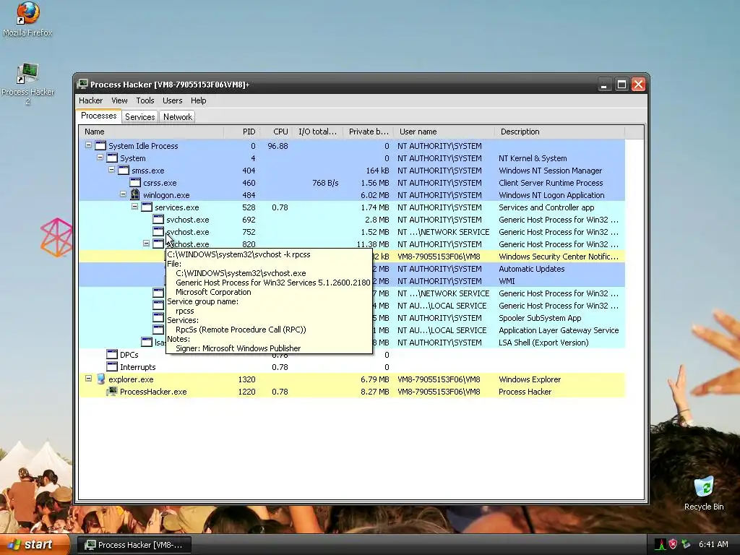Click the LSA Shell (Export Version) description
Image resolution: width=740 pixels, height=555 pixels.
pos(543,342)
